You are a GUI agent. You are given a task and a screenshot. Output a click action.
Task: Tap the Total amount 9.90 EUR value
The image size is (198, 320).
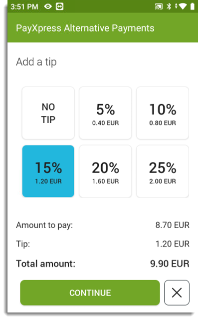point(170,263)
